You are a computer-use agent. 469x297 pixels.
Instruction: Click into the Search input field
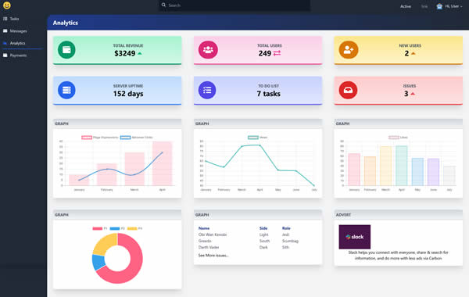pyautogui.click(x=234, y=5)
